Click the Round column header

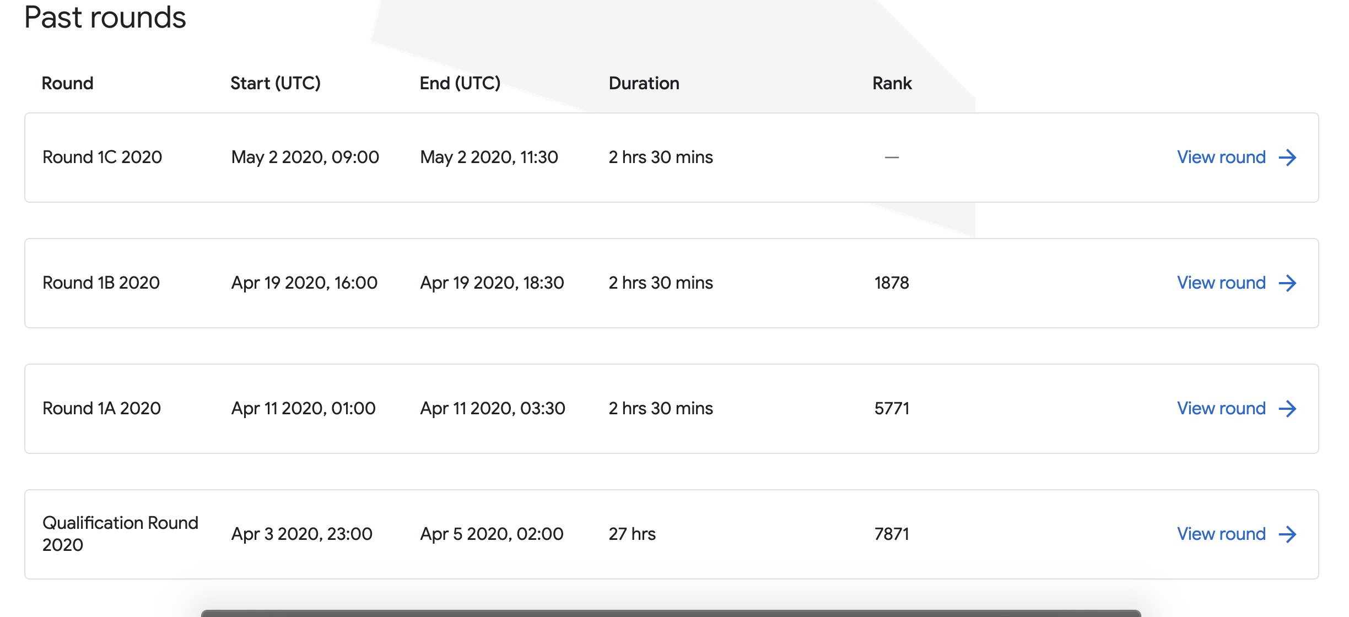(x=68, y=83)
